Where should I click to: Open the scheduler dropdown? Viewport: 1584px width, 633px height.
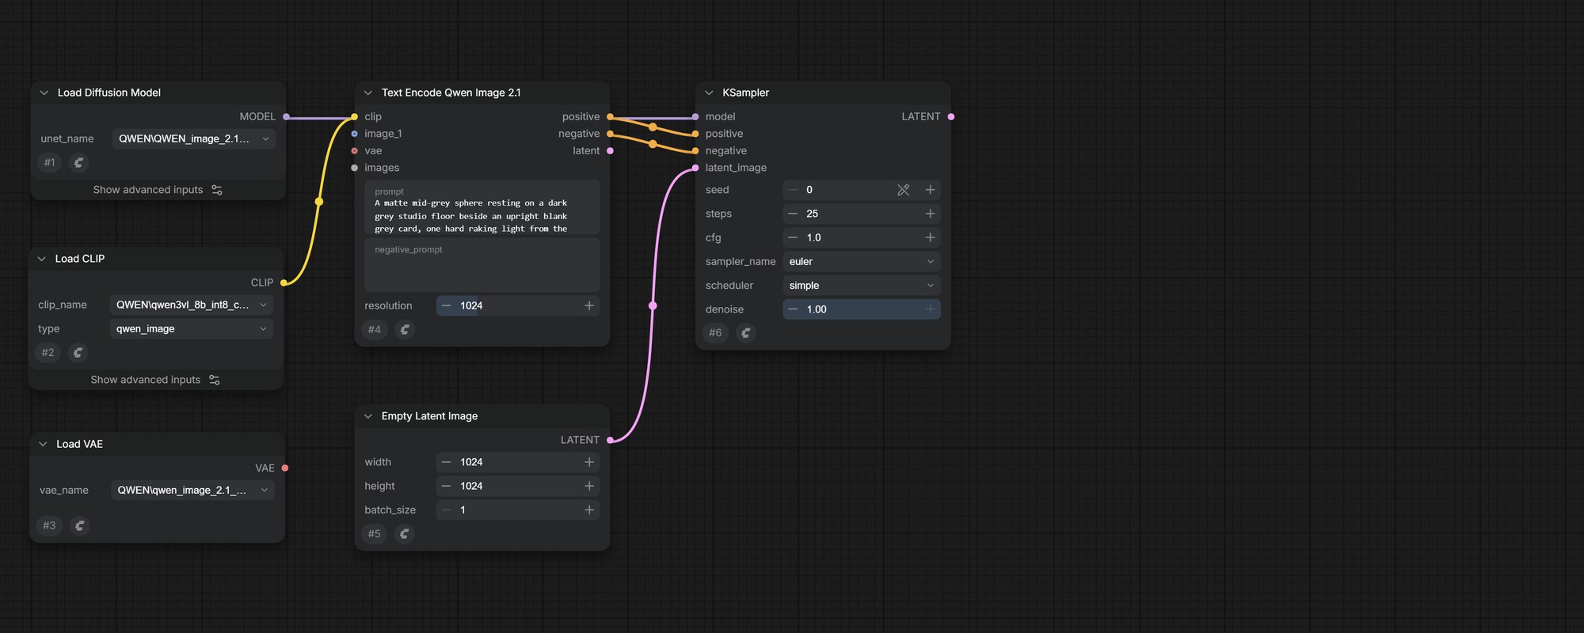[862, 285]
